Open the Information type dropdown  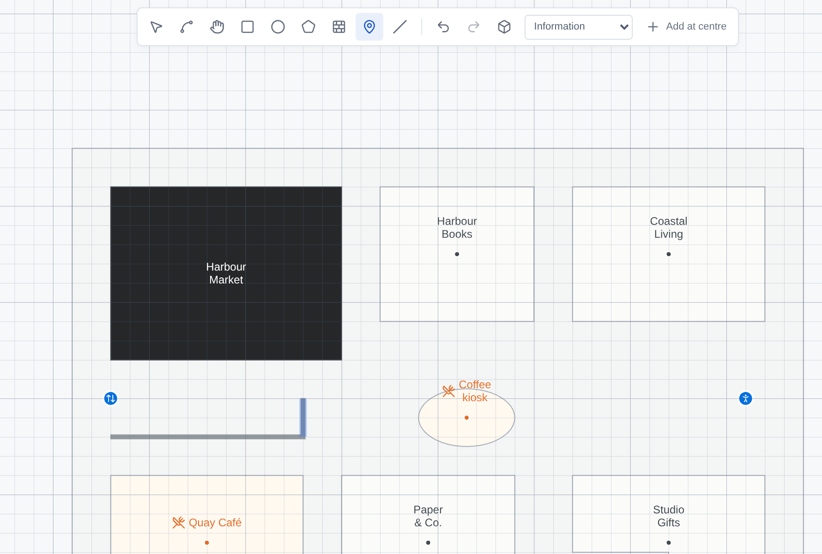[579, 27]
